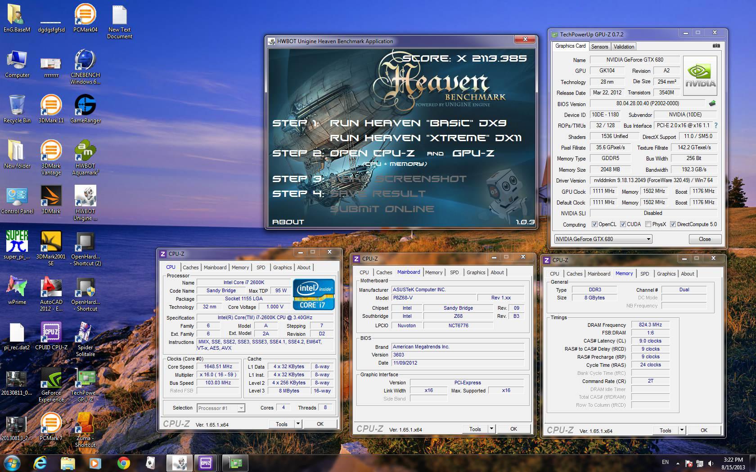The height and width of the screenshot is (472, 756).
Task: Click ABOUT in Heaven benchmark window
Action: point(288,222)
